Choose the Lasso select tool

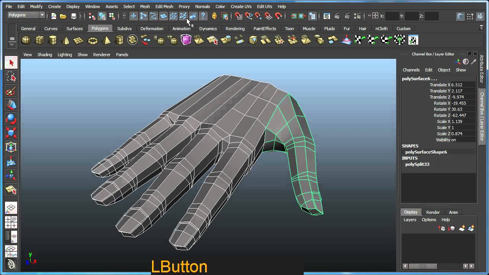click(x=11, y=77)
